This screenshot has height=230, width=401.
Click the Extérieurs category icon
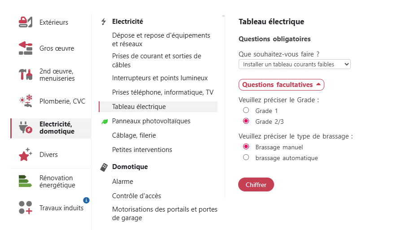coord(26,22)
